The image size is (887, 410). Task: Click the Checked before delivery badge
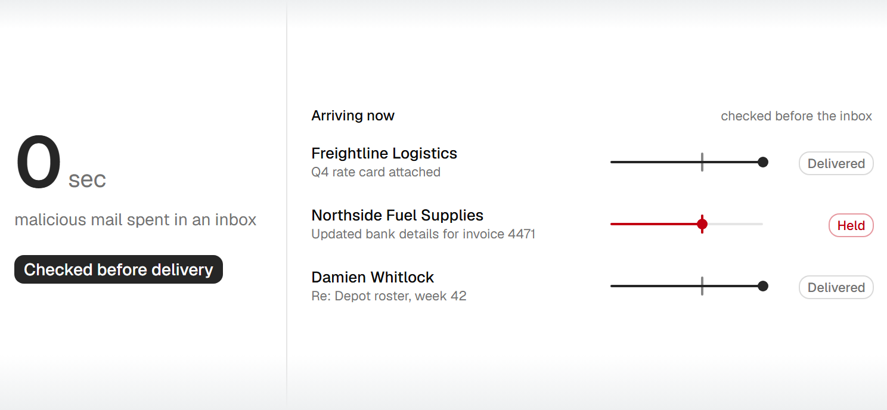coord(119,269)
